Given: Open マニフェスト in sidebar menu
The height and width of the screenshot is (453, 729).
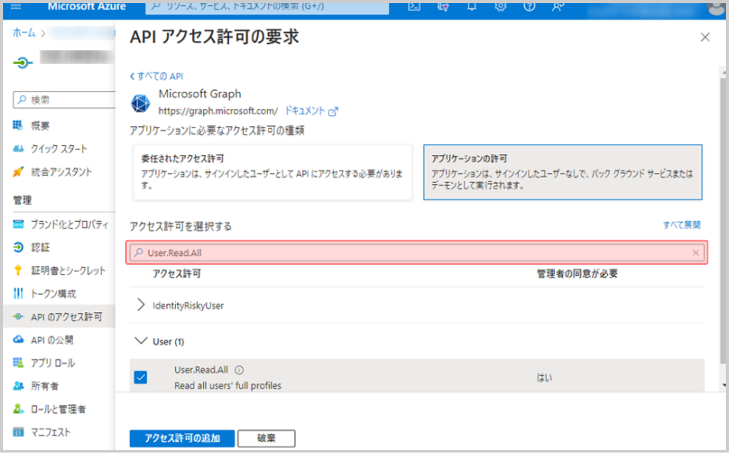Looking at the screenshot, I should 50,432.
